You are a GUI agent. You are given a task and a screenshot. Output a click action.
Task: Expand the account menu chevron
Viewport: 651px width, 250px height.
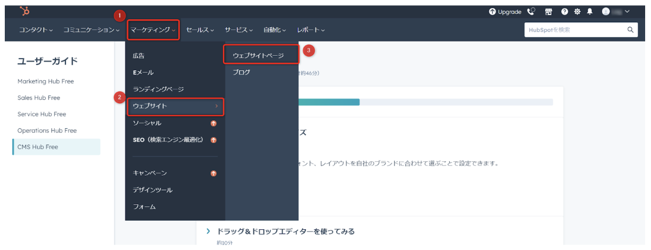tap(628, 12)
